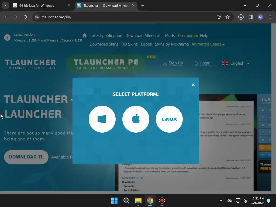Close the TLauncher tab
This screenshot has width=276, height=207.
click(x=133, y=5)
